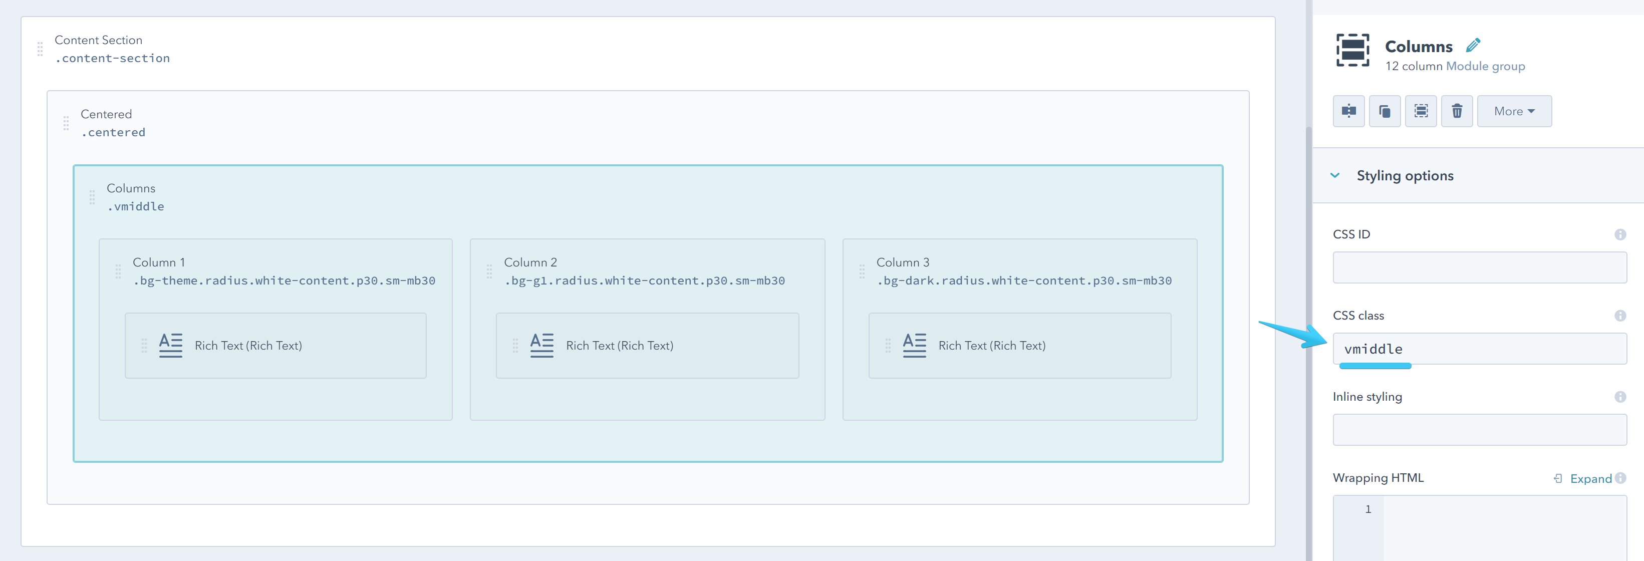Click the info icon beside CSS class
The image size is (1644, 561).
click(1621, 315)
